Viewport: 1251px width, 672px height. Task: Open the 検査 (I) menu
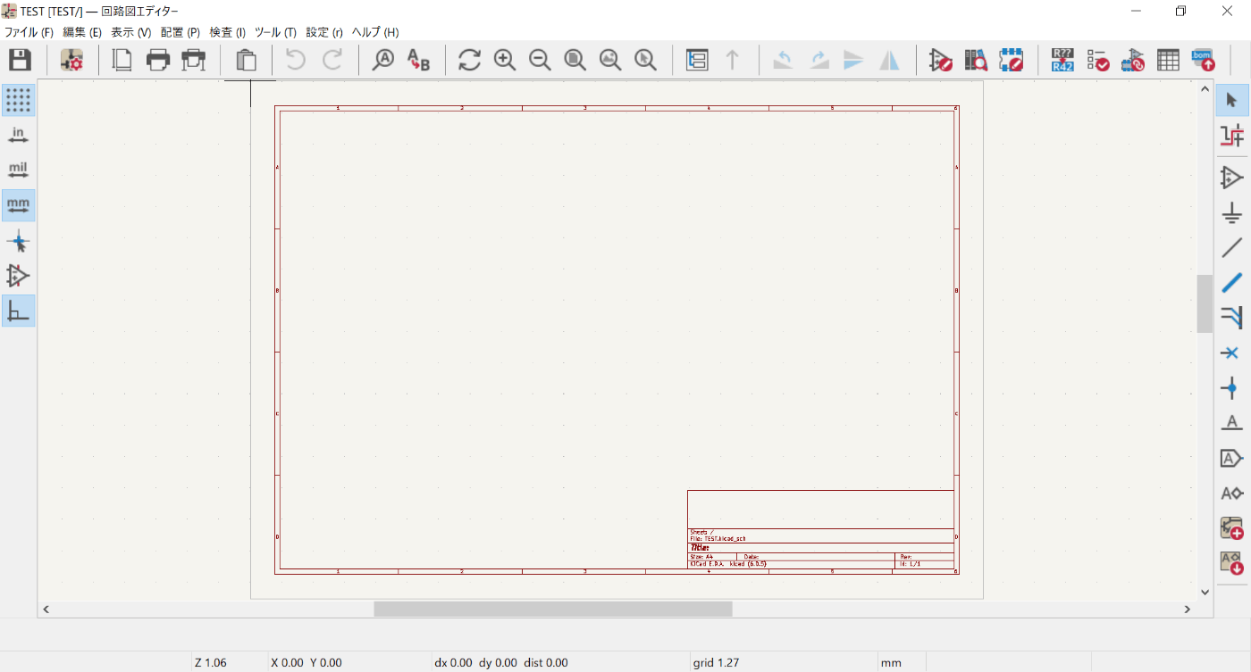[x=227, y=32]
